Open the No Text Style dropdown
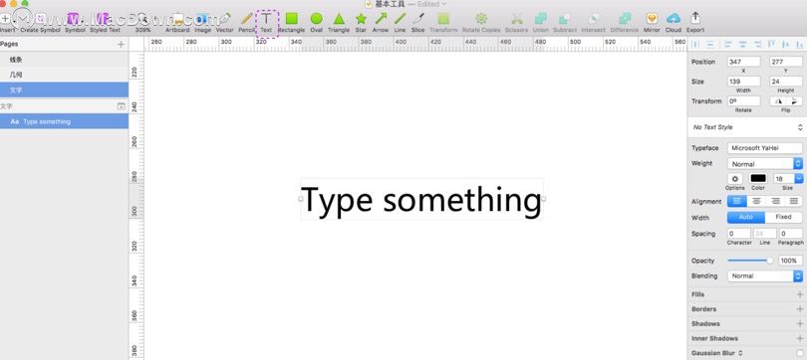The width and height of the screenshot is (807, 360). (747, 127)
